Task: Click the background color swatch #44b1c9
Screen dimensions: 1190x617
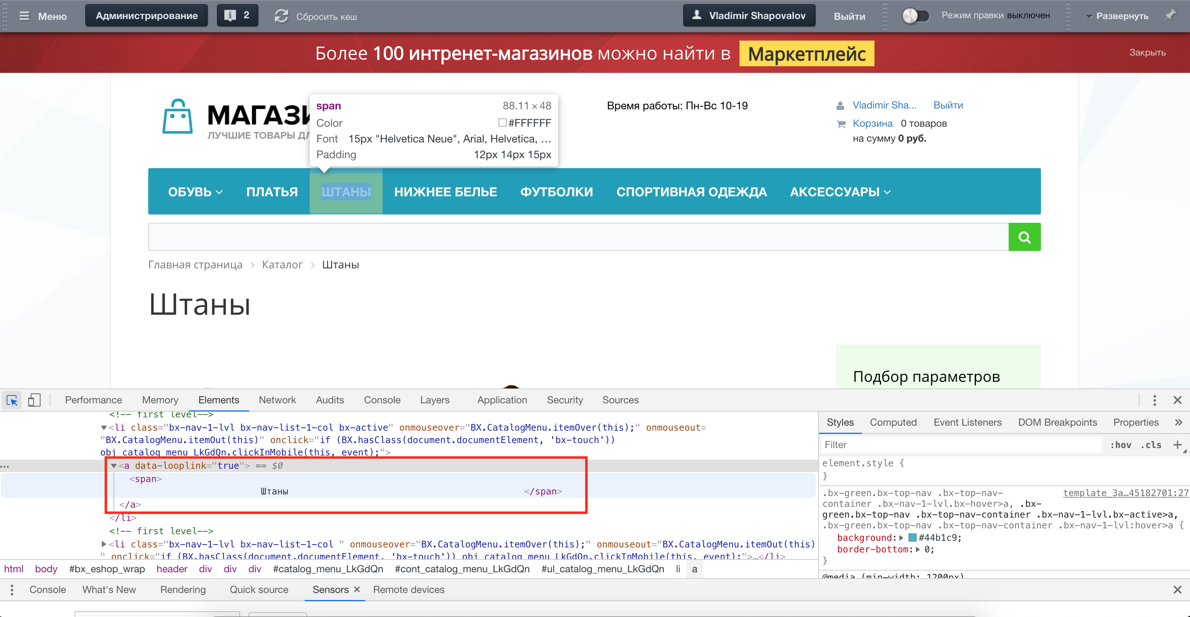Action: point(912,537)
